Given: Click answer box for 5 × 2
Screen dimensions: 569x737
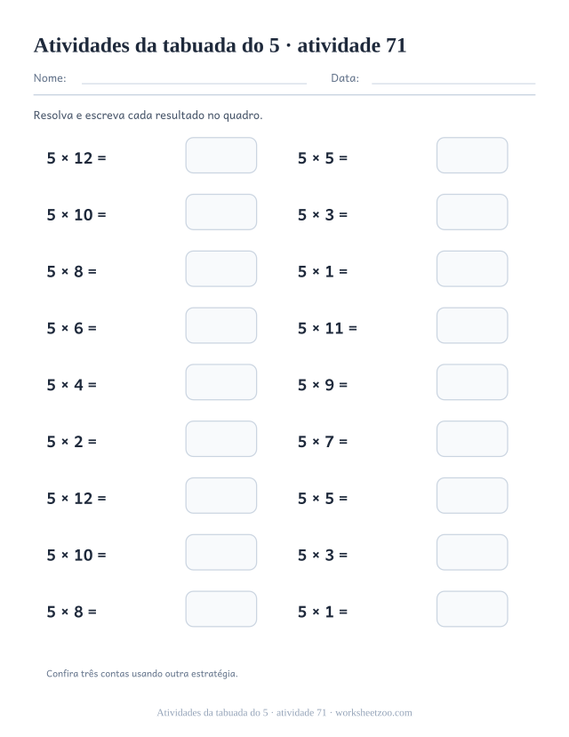Looking at the screenshot, I should pos(221,439).
